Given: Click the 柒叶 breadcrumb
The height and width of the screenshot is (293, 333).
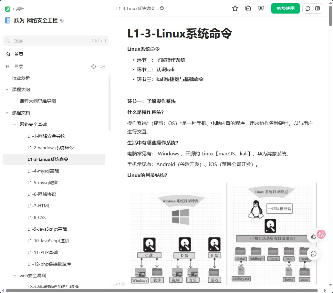Looking at the screenshot, I should click(20, 9).
